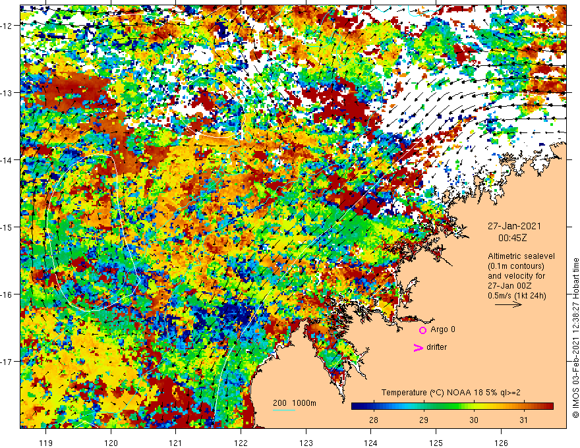Click the longitude axis label 121
The image size is (580, 448).
pos(176,443)
